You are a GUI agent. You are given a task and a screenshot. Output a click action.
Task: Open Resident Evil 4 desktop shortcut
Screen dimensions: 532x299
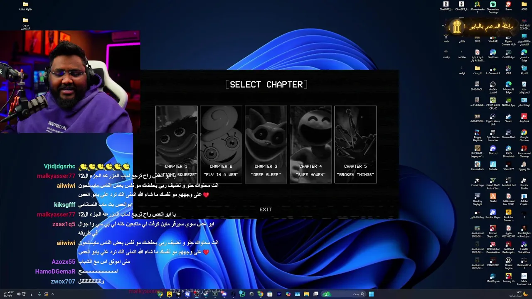[x=508, y=183]
